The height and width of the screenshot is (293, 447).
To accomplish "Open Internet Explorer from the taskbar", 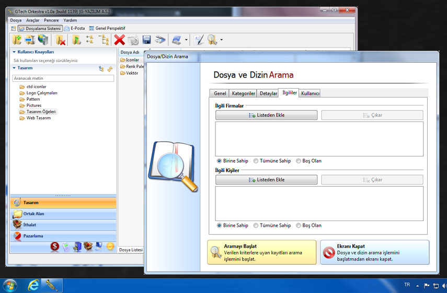I will tap(33, 285).
